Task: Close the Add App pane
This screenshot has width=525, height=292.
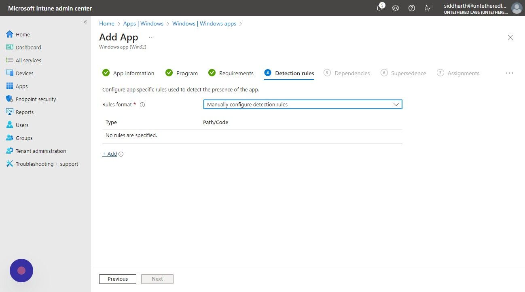Action: coord(510,37)
